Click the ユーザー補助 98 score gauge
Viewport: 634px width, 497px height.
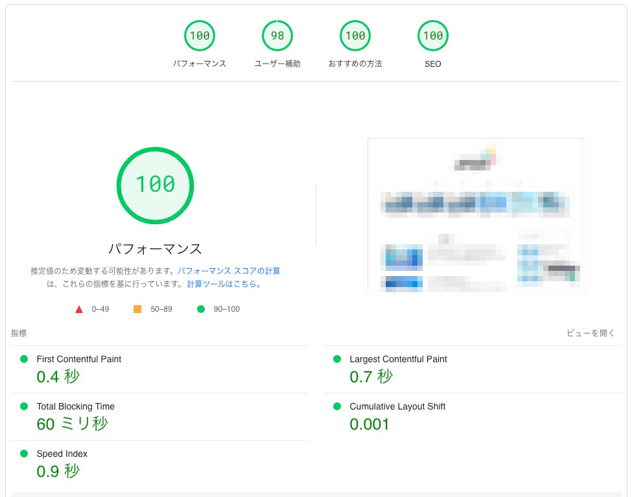[277, 36]
